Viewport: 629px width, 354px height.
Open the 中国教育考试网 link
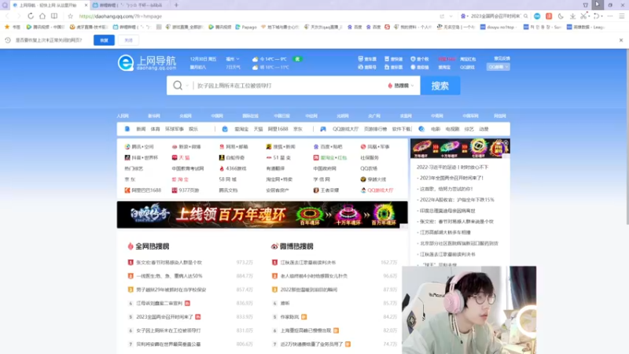click(x=188, y=168)
